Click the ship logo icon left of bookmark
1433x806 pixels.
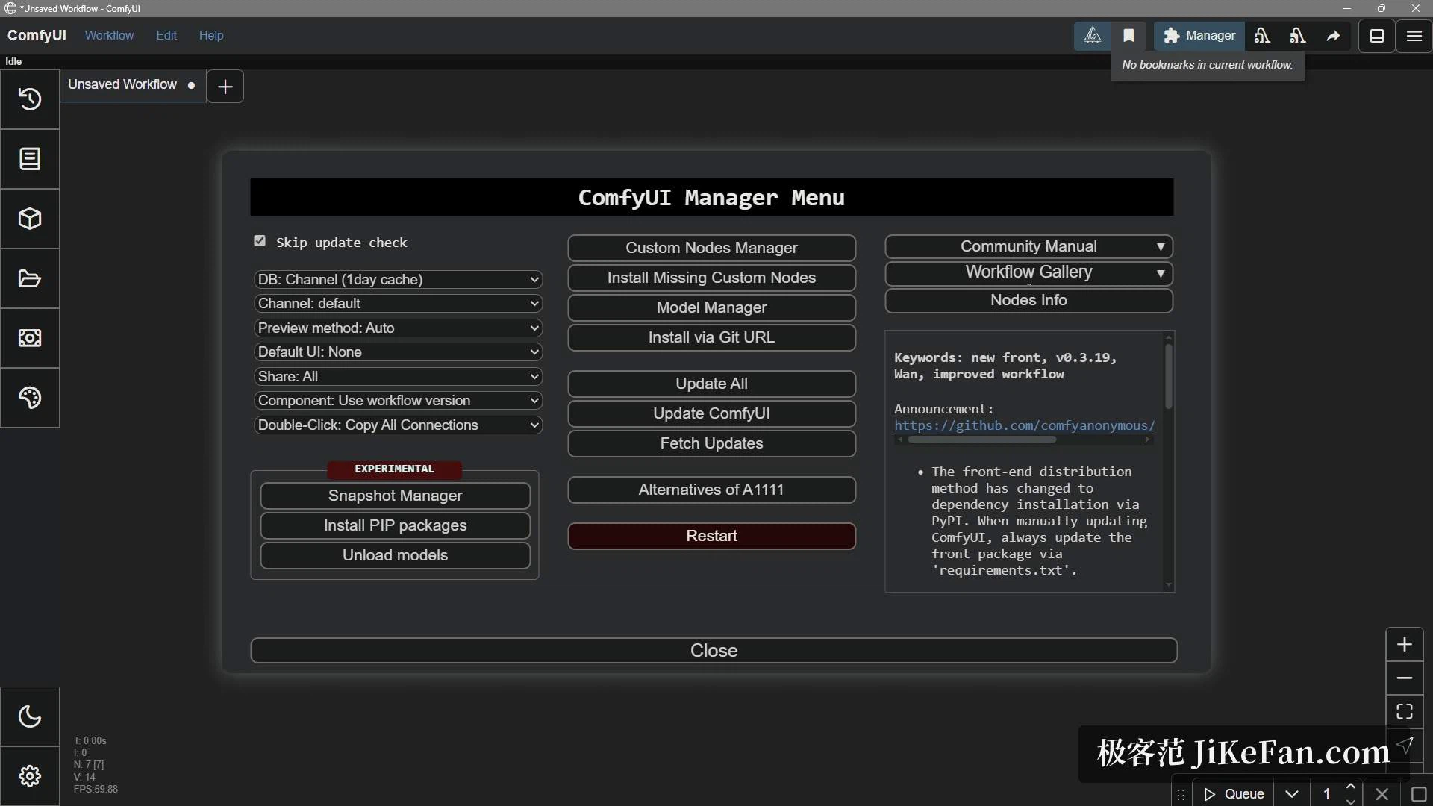pos(1093,35)
